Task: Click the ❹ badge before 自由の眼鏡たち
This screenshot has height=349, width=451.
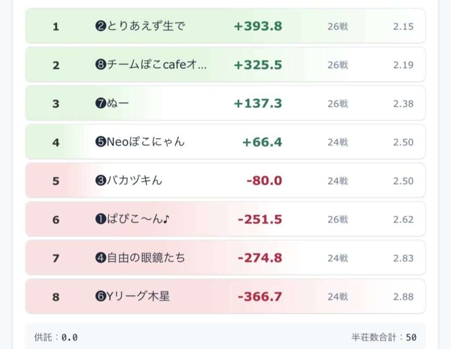Action: 101,258
